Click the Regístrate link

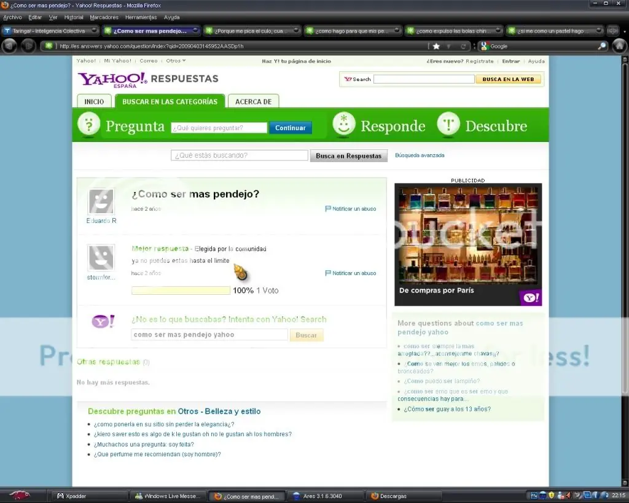click(x=479, y=61)
